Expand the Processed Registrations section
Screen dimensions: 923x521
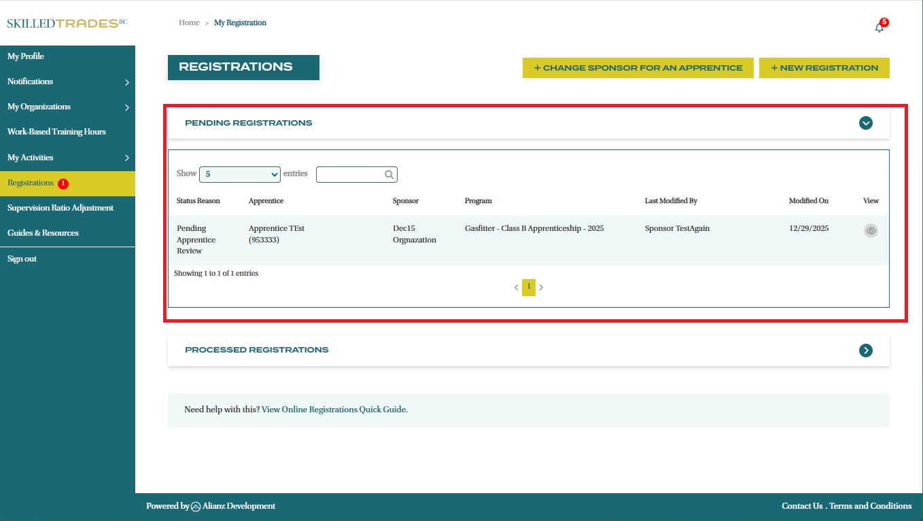865,350
